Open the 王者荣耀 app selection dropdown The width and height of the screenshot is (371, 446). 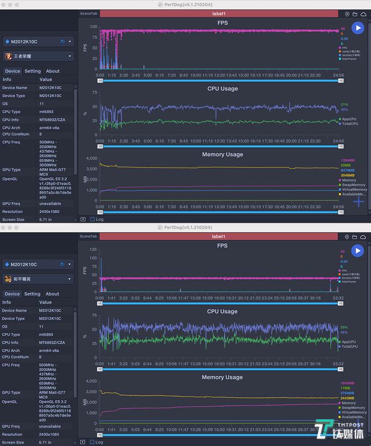38,56
